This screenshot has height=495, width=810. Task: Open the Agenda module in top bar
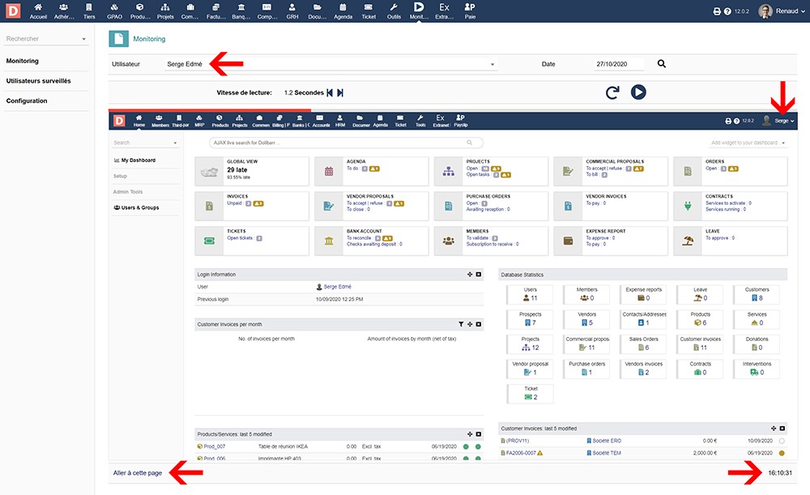(343, 11)
